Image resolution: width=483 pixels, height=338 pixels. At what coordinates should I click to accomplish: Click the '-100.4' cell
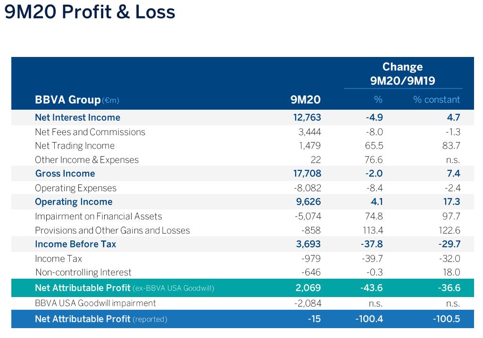coord(369,319)
